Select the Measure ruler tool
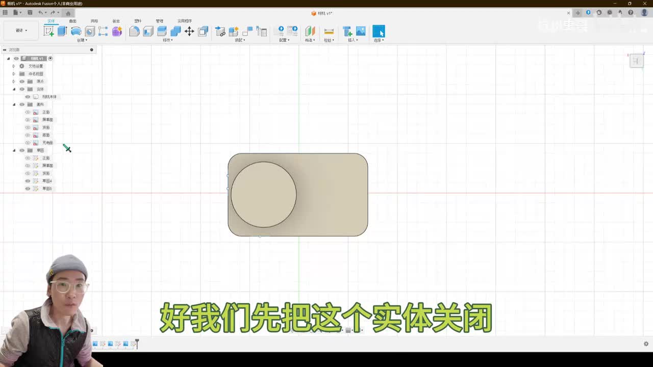 329,31
